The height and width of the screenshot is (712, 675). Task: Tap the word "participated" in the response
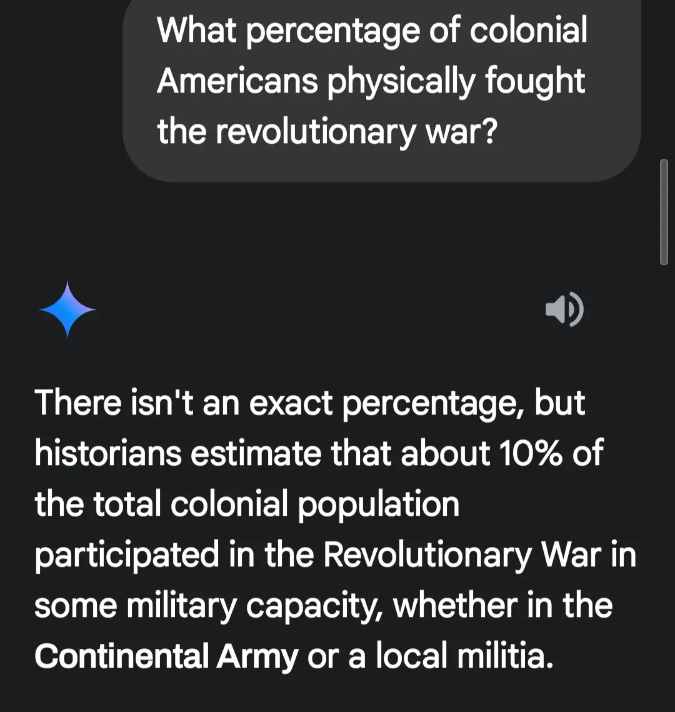(127, 555)
